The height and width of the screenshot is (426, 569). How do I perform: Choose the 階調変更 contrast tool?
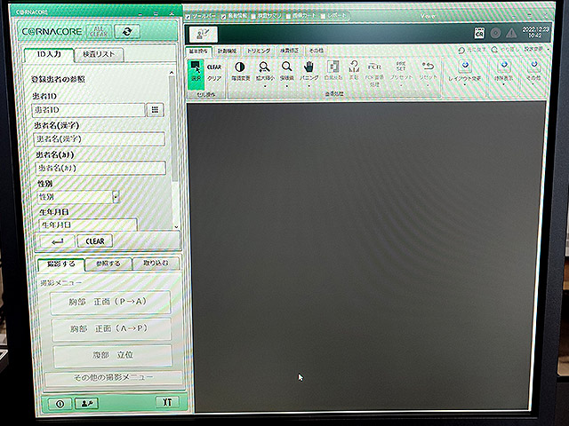pyautogui.click(x=240, y=71)
